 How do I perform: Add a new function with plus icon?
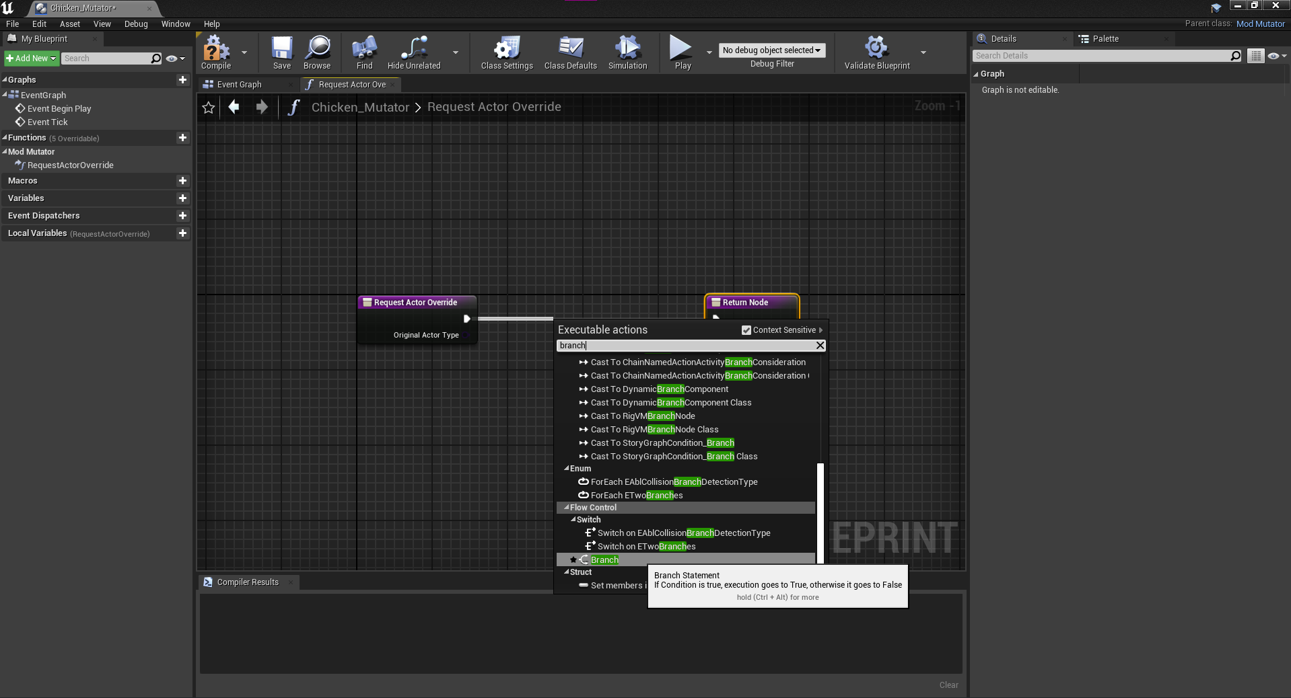click(182, 137)
